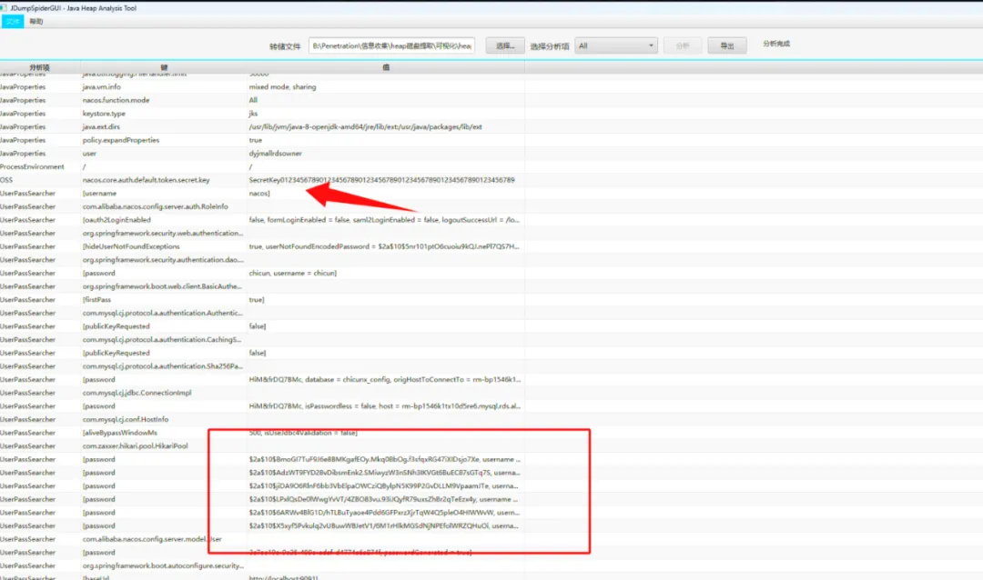Click the 导出 export button

point(726,45)
